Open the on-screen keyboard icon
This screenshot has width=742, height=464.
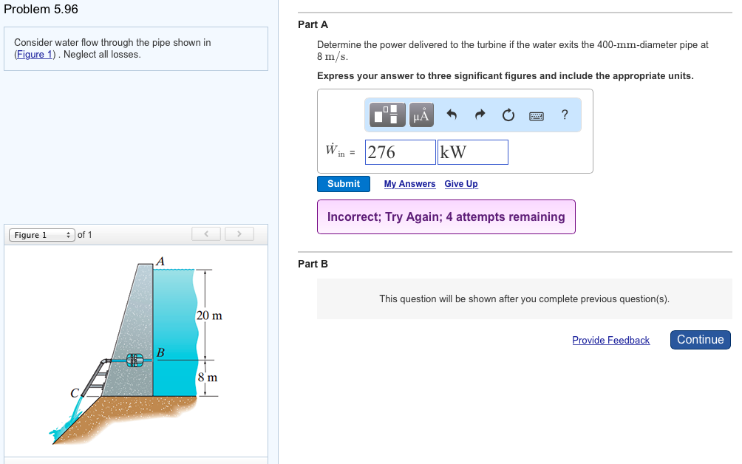pos(538,115)
